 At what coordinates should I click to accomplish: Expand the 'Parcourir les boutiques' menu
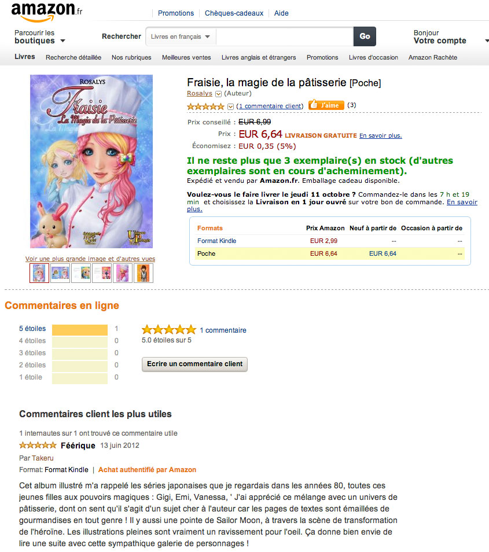[39, 37]
